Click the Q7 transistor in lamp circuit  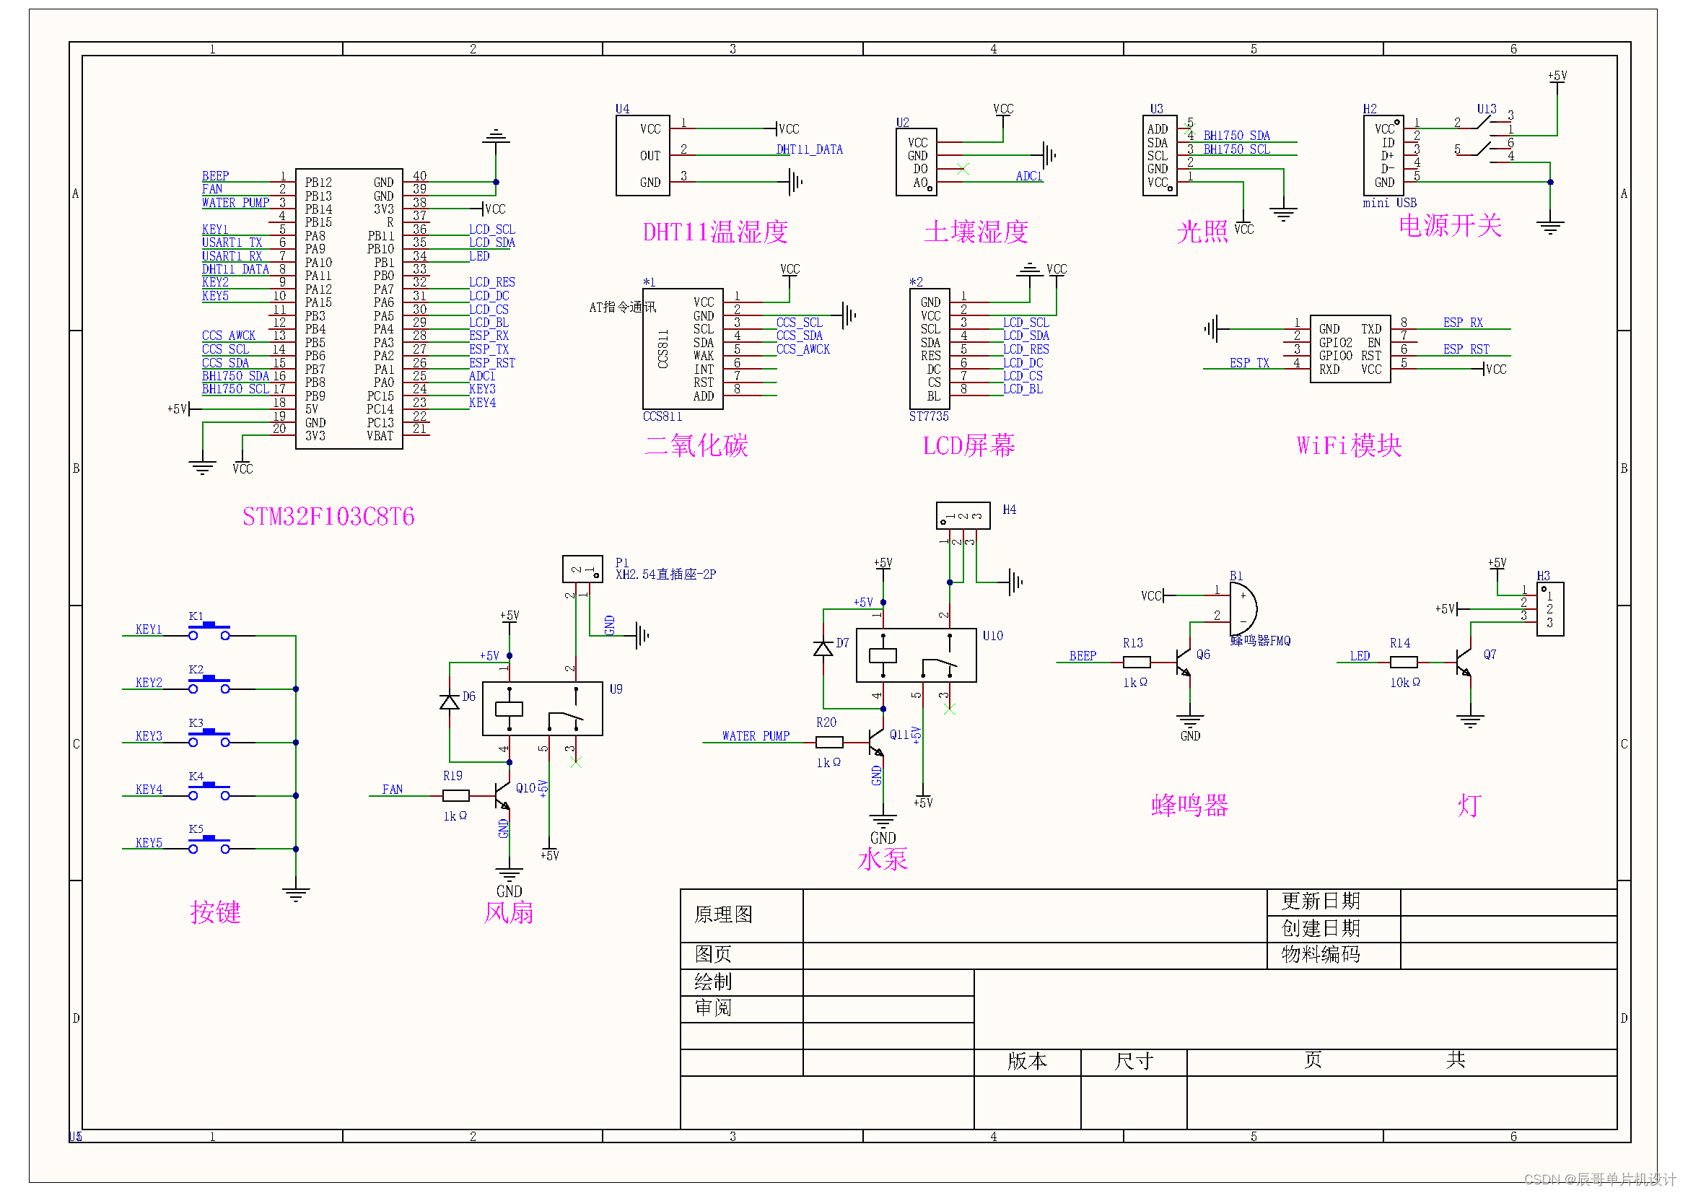click(1464, 663)
